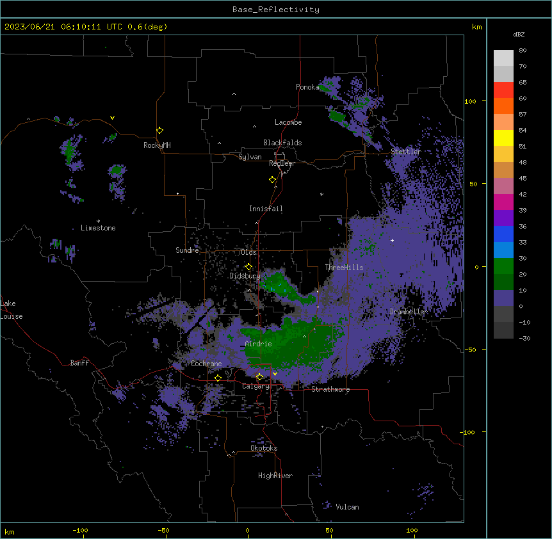
Task: Click the RedDeer city label
Action: click(282, 163)
